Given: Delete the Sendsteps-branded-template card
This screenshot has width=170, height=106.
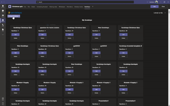Looking at the screenshot, I should (123, 56).
